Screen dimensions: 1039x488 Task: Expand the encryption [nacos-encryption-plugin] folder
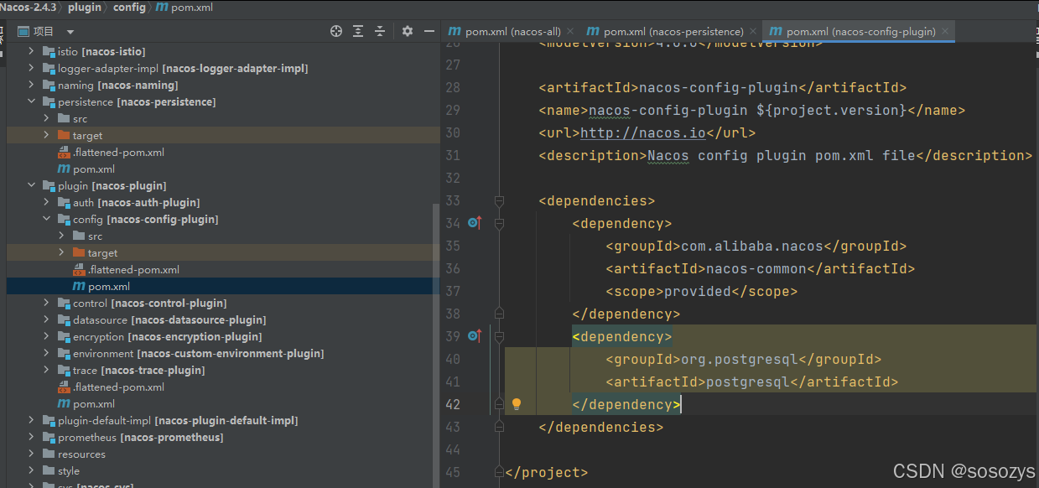pos(47,336)
